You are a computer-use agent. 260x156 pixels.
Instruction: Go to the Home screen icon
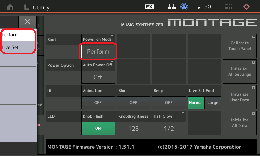(10, 7)
